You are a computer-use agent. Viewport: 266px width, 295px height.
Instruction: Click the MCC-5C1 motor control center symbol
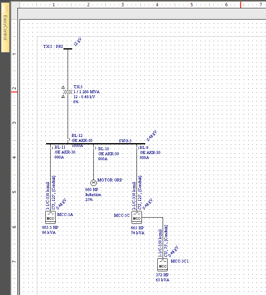tap(163, 264)
